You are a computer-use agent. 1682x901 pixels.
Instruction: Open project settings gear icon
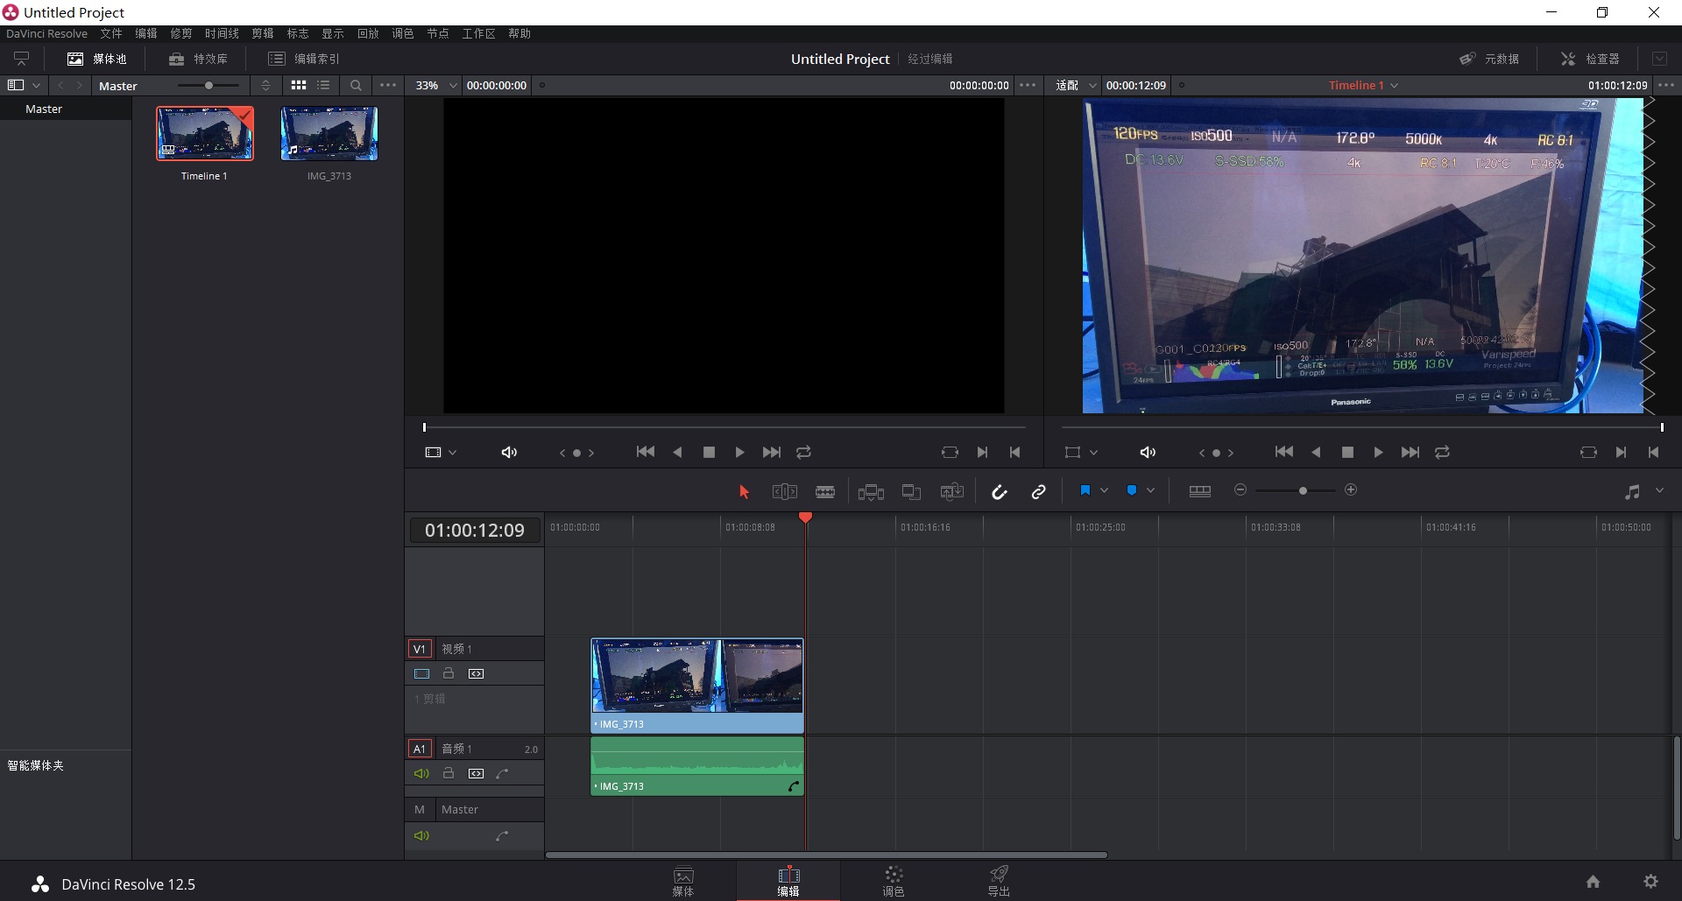1650,882
